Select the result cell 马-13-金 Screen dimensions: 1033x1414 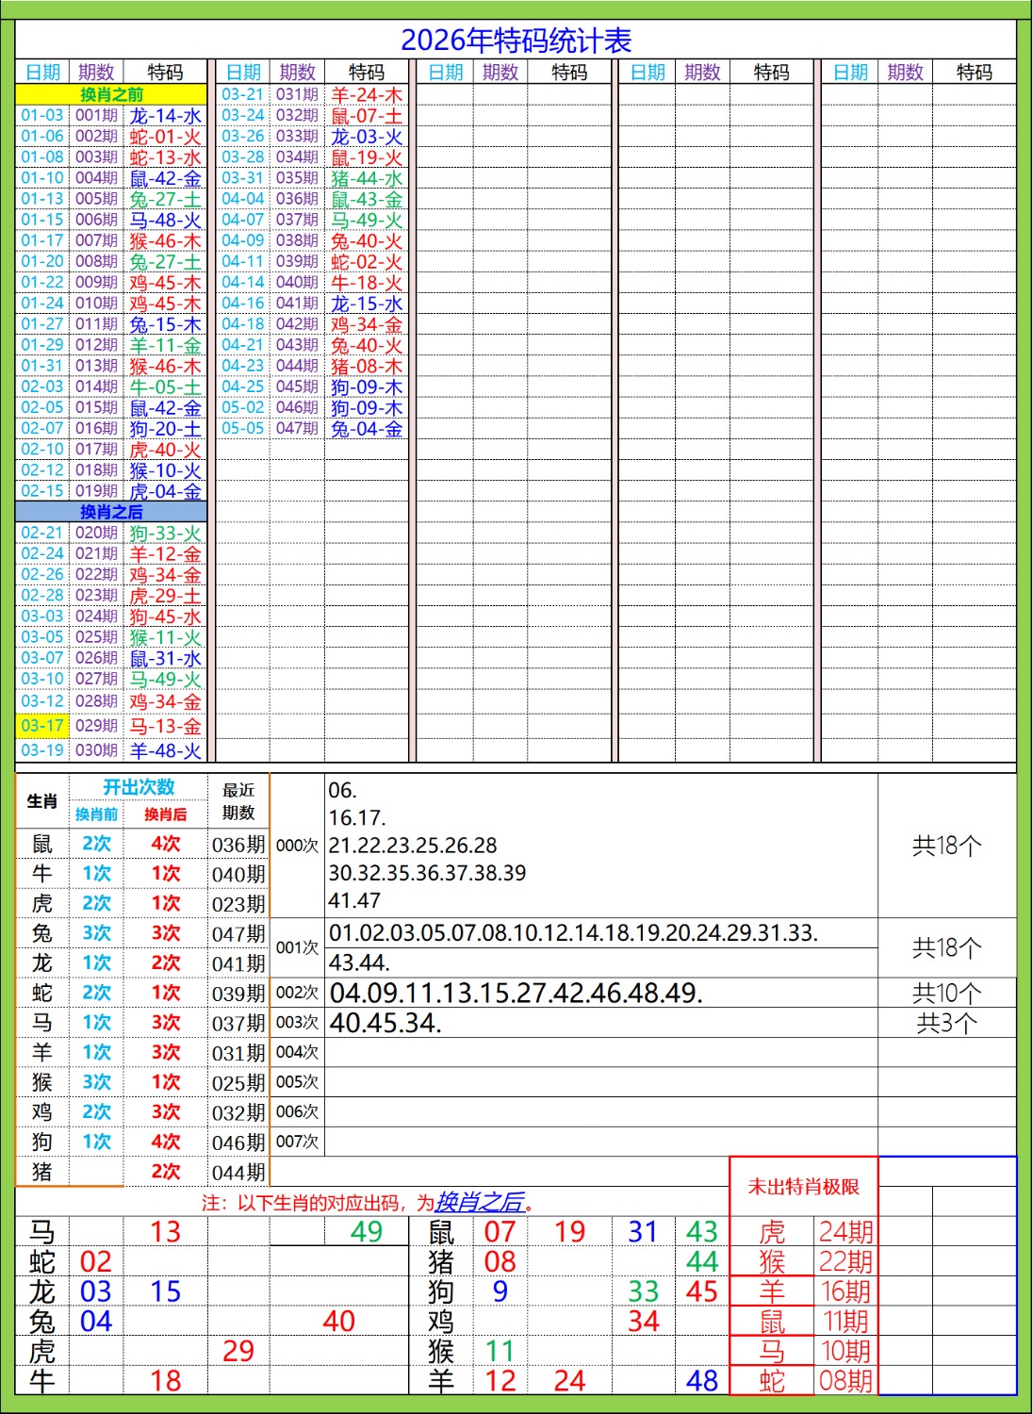click(165, 726)
